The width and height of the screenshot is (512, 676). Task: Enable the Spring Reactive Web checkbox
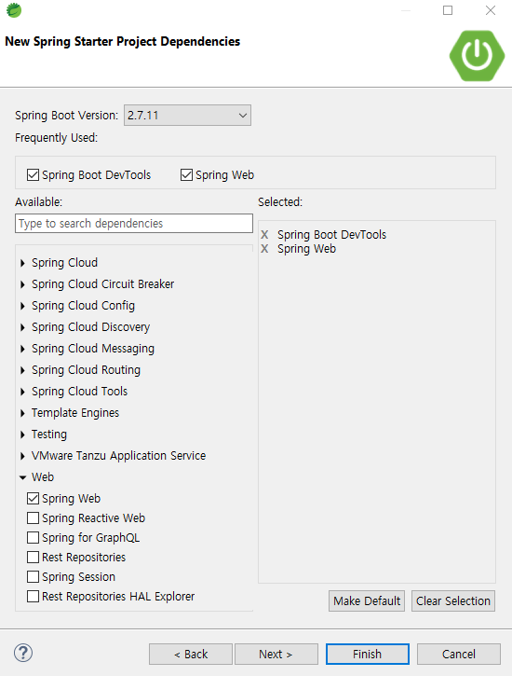[34, 517]
